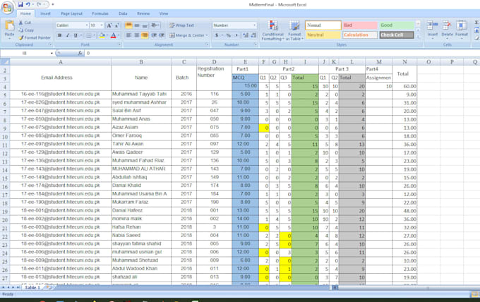Screen dimensions: 480x302
Task: Switch to the Insert ribbon tab
Action: [46, 13]
